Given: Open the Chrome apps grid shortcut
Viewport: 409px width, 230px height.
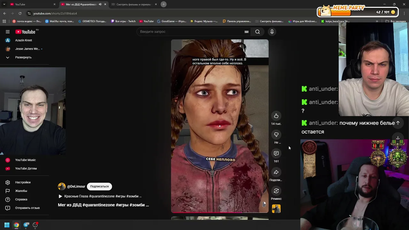Looking at the screenshot, I should (x=4, y=21).
